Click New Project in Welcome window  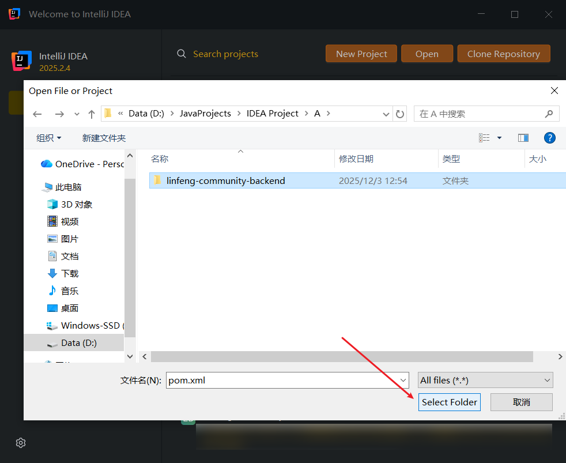click(x=361, y=54)
